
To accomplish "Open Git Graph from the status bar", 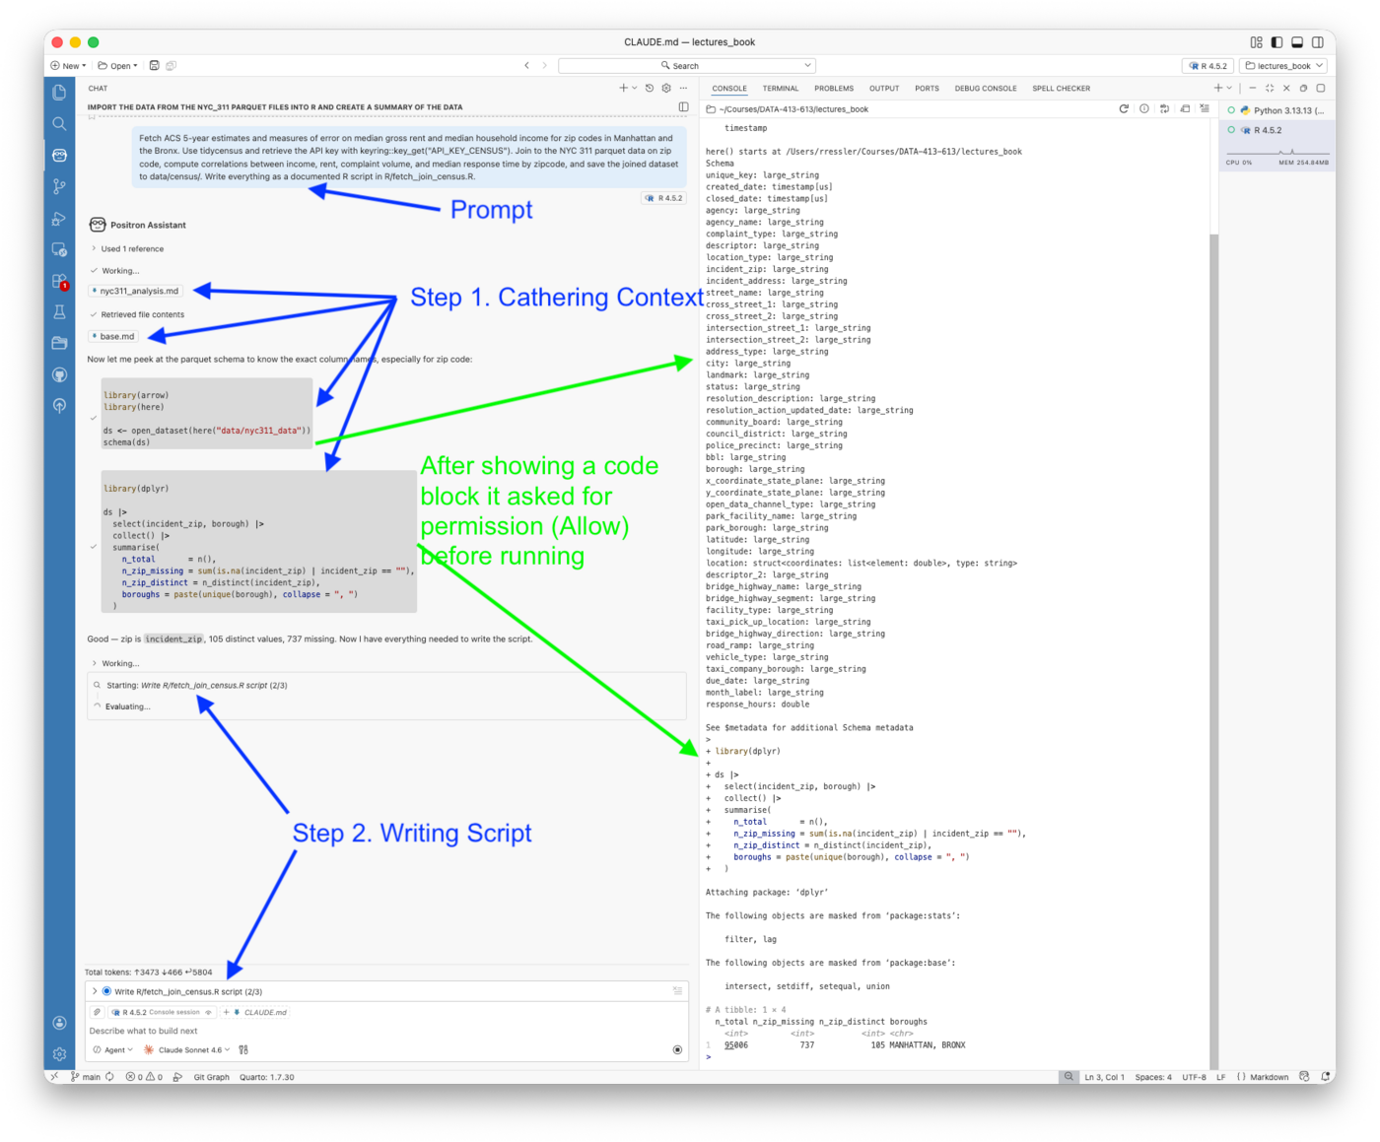I will pyautogui.click(x=211, y=1076).
